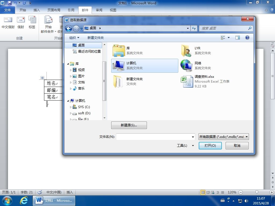This screenshot has height=206, width=275.
Task: Switch to the 页面布局 ribbon tab
Action: click(x=54, y=10)
